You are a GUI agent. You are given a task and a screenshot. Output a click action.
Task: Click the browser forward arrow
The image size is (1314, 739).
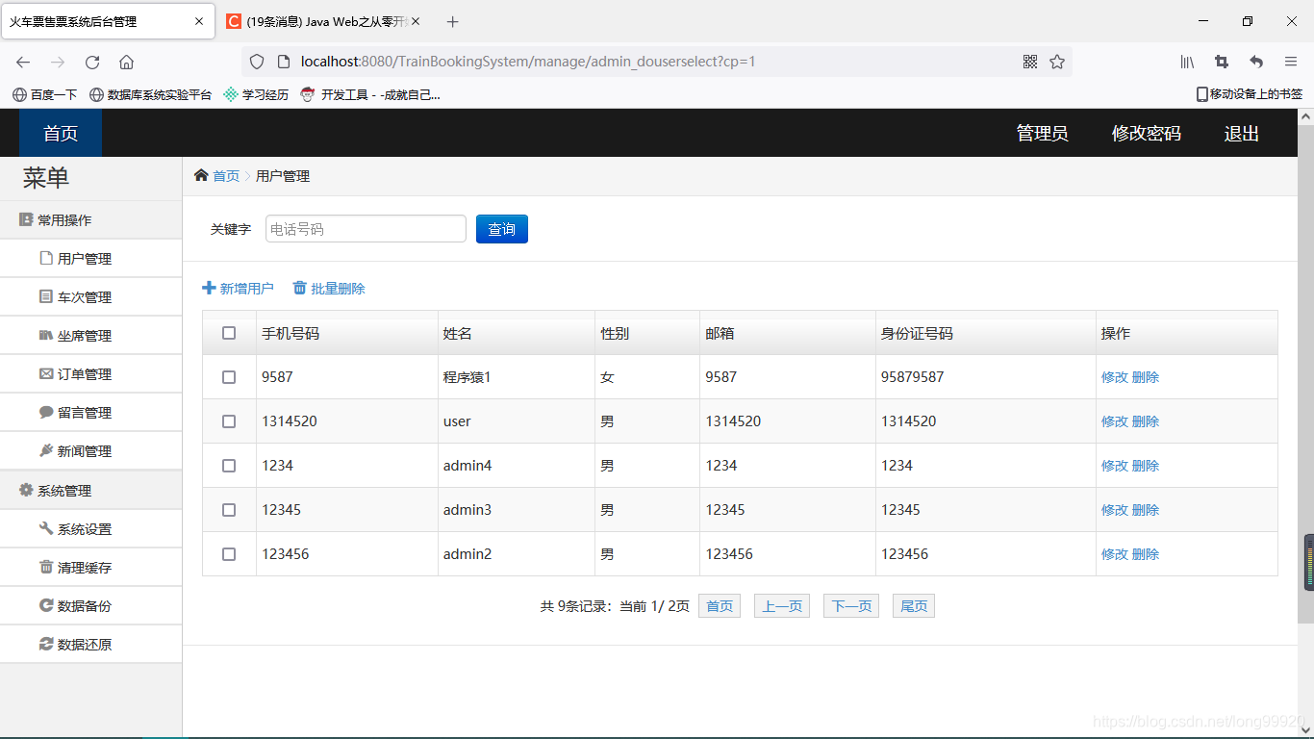point(58,62)
